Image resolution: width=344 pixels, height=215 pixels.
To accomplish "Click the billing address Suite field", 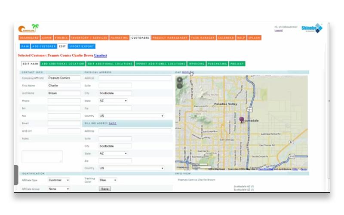I will [115, 138].
